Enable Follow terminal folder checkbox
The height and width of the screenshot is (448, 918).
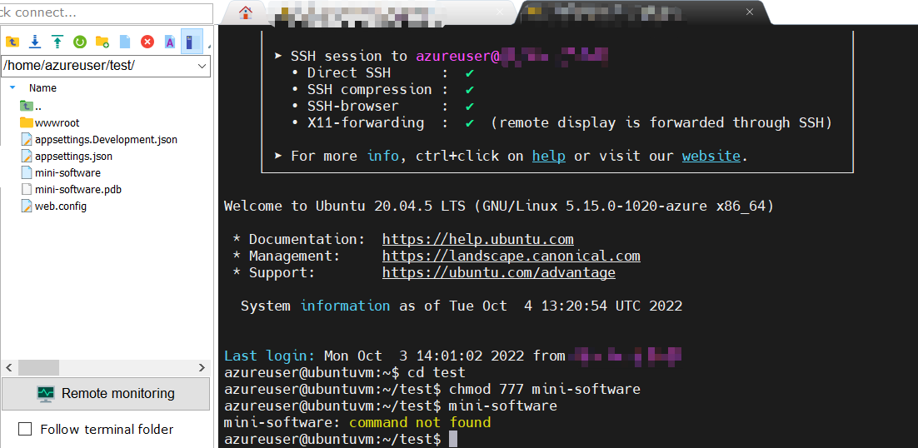[25, 430]
